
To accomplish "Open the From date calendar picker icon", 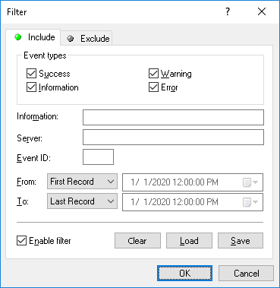I will point(250,182).
